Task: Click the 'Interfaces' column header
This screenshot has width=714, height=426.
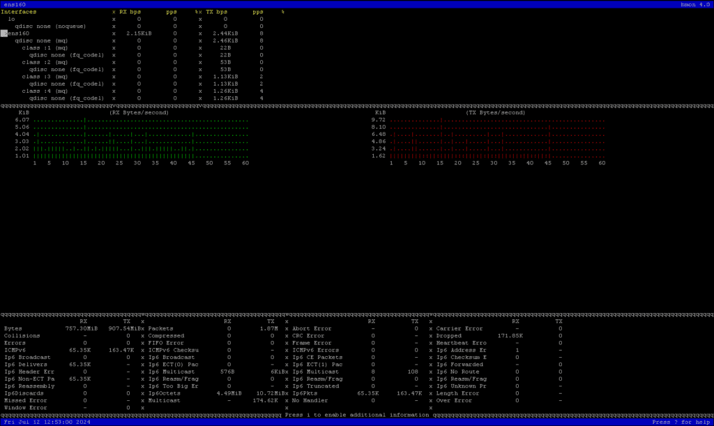Action: 19,12
